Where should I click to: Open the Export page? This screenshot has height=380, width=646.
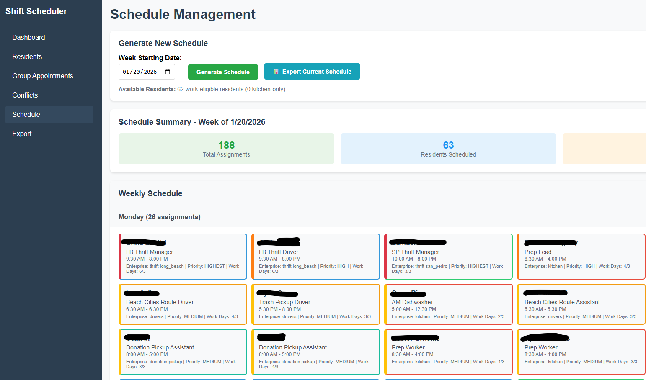pyautogui.click(x=22, y=134)
